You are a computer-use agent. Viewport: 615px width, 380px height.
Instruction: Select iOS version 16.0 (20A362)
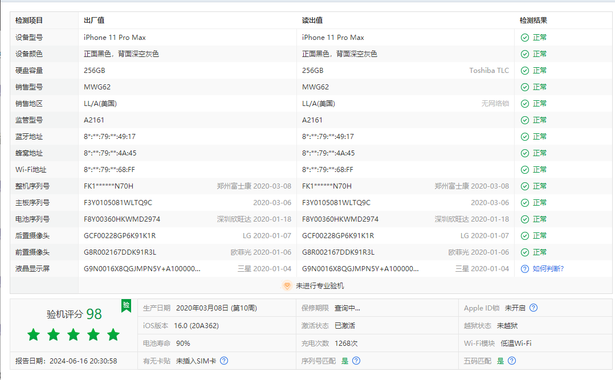click(197, 325)
